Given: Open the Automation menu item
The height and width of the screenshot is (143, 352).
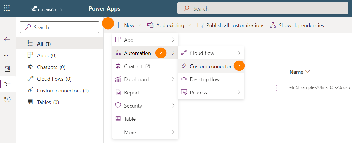Looking at the screenshot, I should pos(145,53).
